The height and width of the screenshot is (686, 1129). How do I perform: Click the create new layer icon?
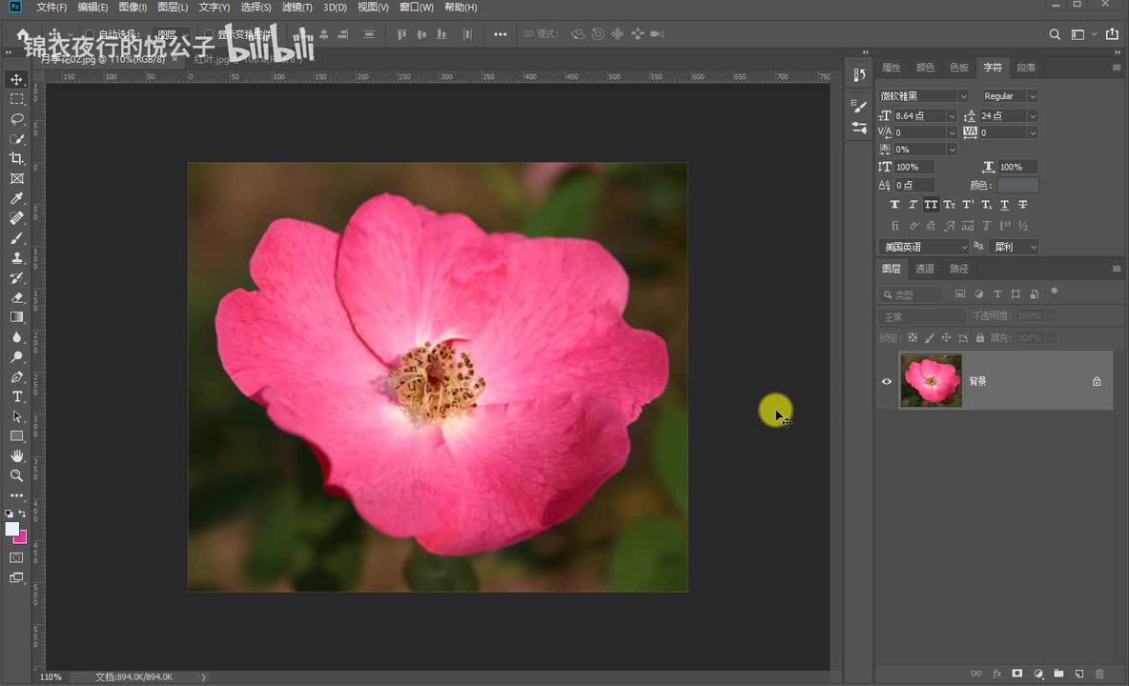1078,674
